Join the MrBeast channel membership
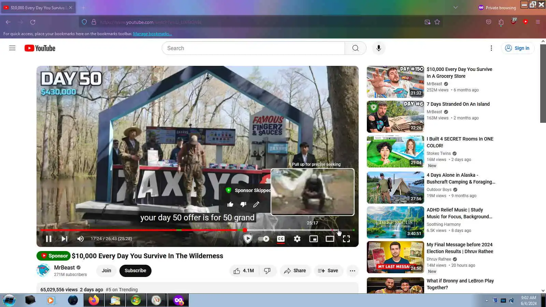The image size is (546, 307). coord(106,271)
